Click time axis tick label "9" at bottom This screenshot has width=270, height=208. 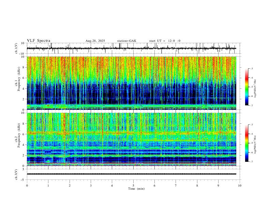[x=218, y=186]
